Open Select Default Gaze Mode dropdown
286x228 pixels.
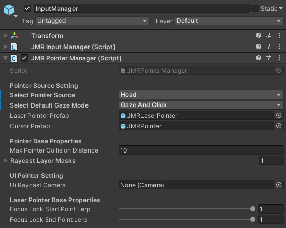click(201, 105)
